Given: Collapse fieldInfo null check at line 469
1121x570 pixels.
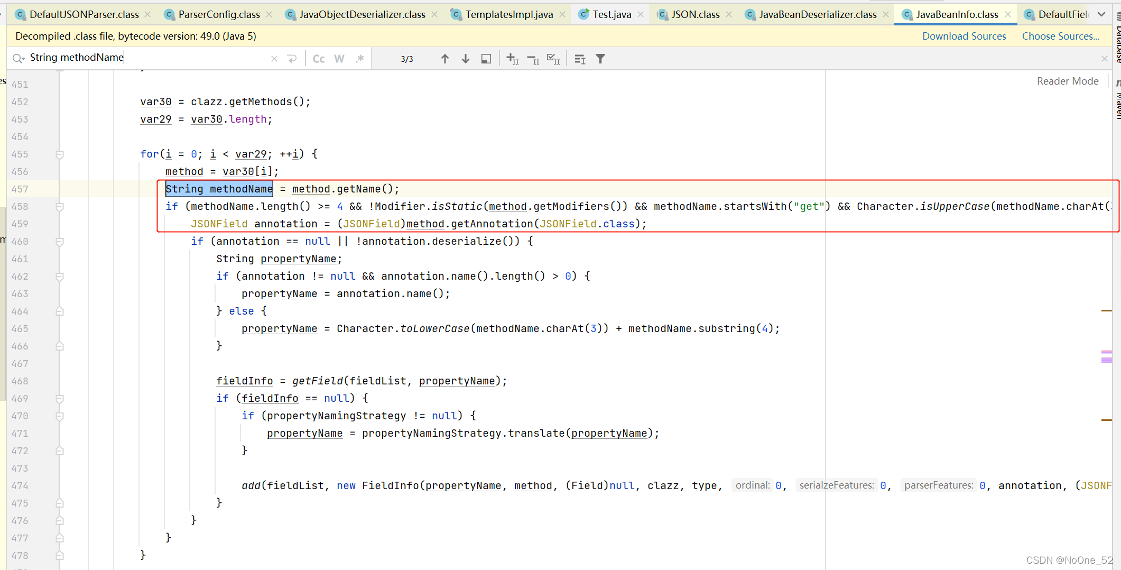Looking at the screenshot, I should (60, 399).
